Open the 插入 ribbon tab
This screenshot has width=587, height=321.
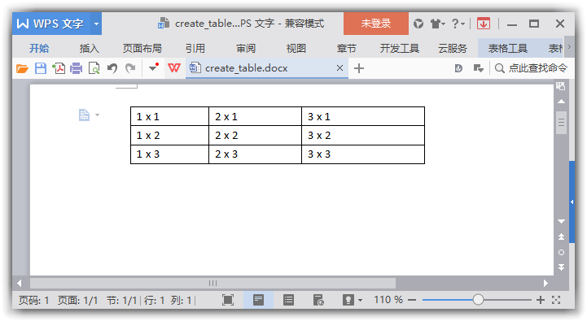89,48
